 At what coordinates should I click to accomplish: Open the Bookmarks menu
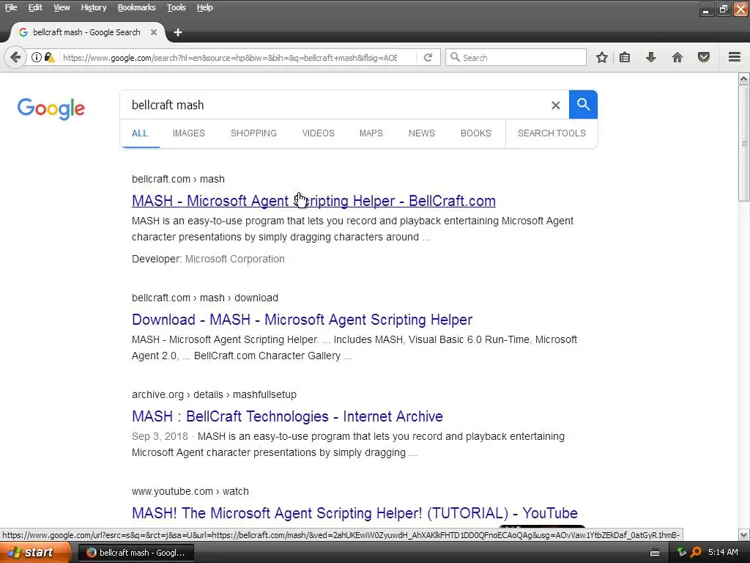click(136, 7)
